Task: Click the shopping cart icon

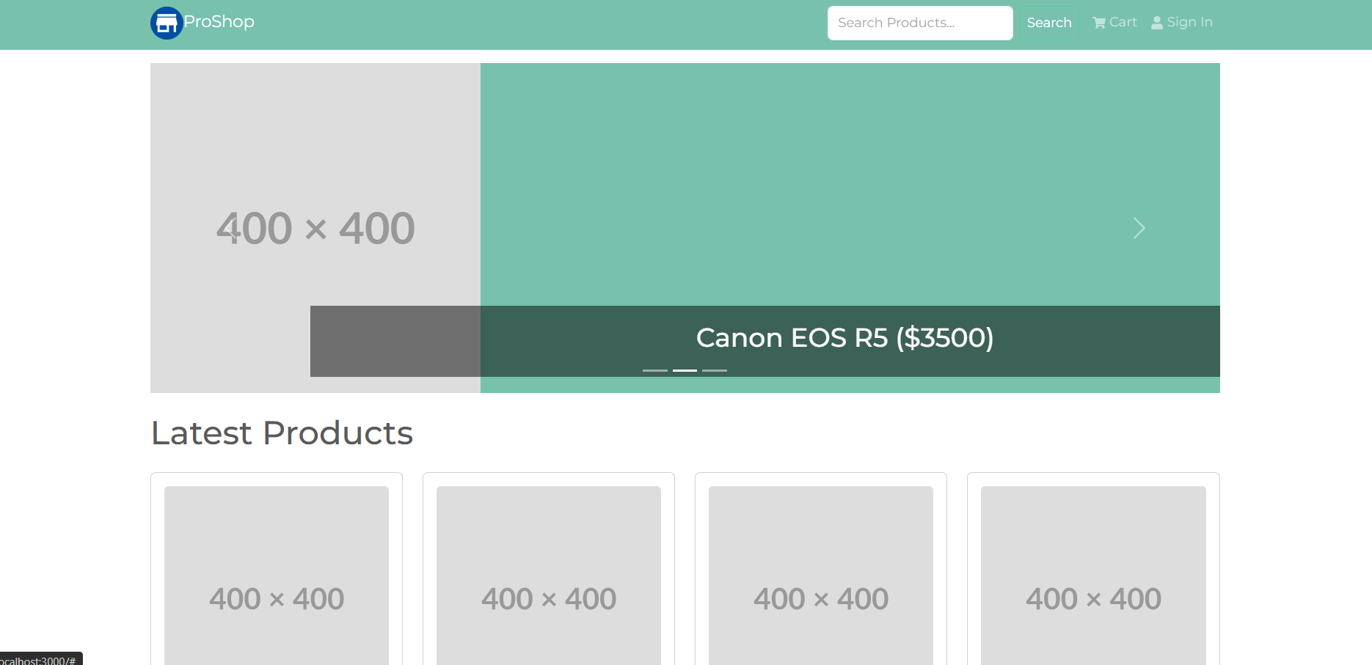Action: tap(1099, 23)
